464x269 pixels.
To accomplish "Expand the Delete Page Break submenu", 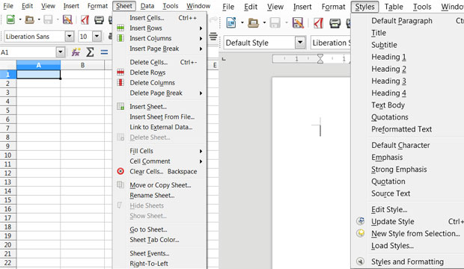I will point(201,93).
